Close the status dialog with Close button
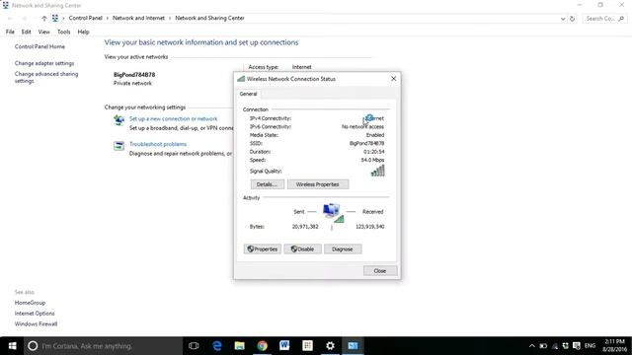Screen dimensions: 632x355 (x=380, y=271)
